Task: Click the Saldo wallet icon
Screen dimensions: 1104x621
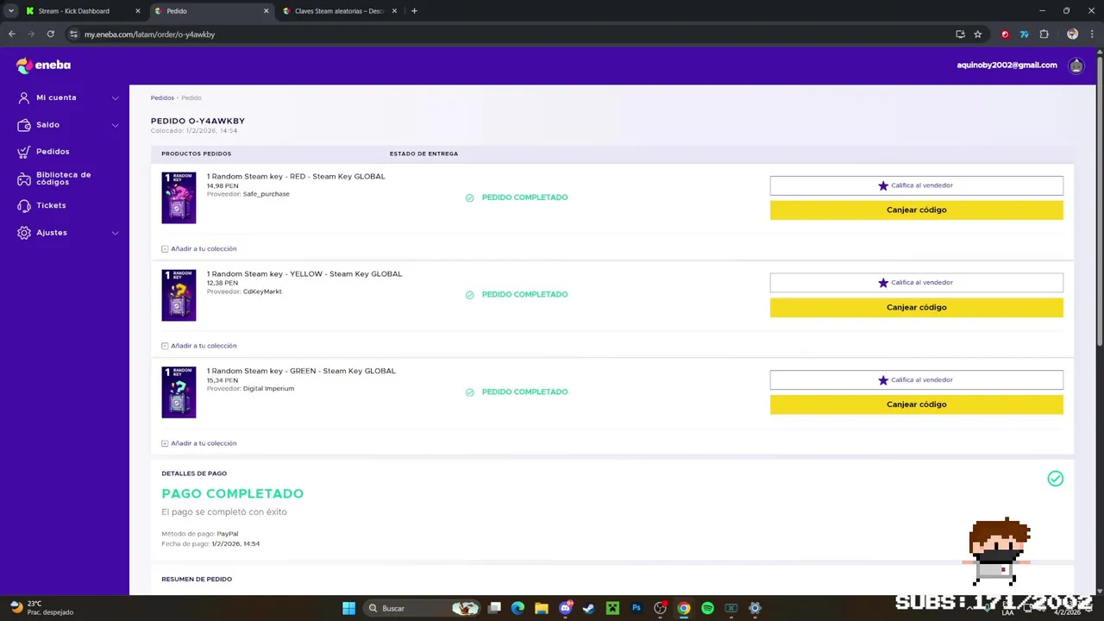Action: (24, 125)
